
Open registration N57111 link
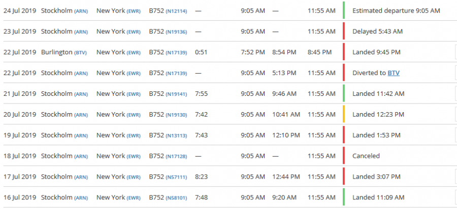coord(176,177)
